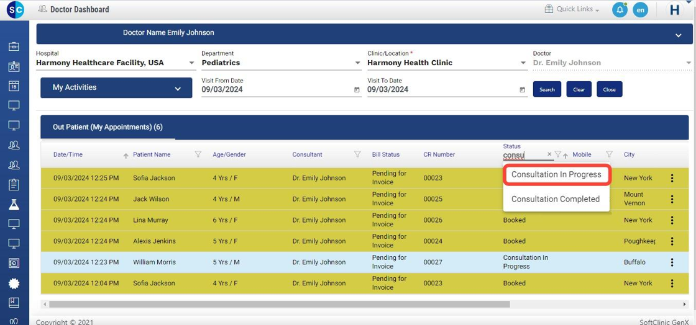This screenshot has height=325, width=696.
Task: Select Consultation Completed status option
Action: click(556, 199)
